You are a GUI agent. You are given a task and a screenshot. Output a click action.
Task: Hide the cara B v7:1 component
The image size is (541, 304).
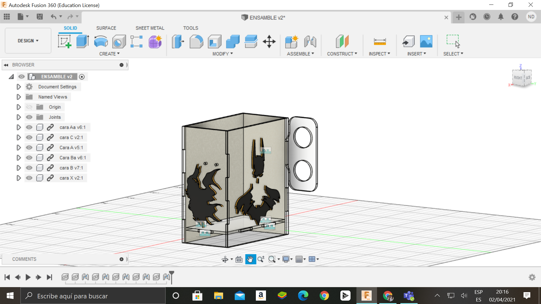(29, 168)
